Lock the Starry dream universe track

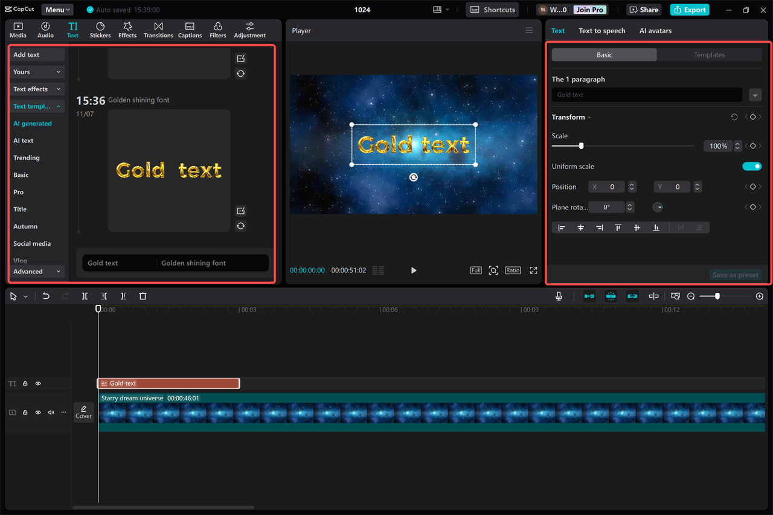pyautogui.click(x=25, y=412)
